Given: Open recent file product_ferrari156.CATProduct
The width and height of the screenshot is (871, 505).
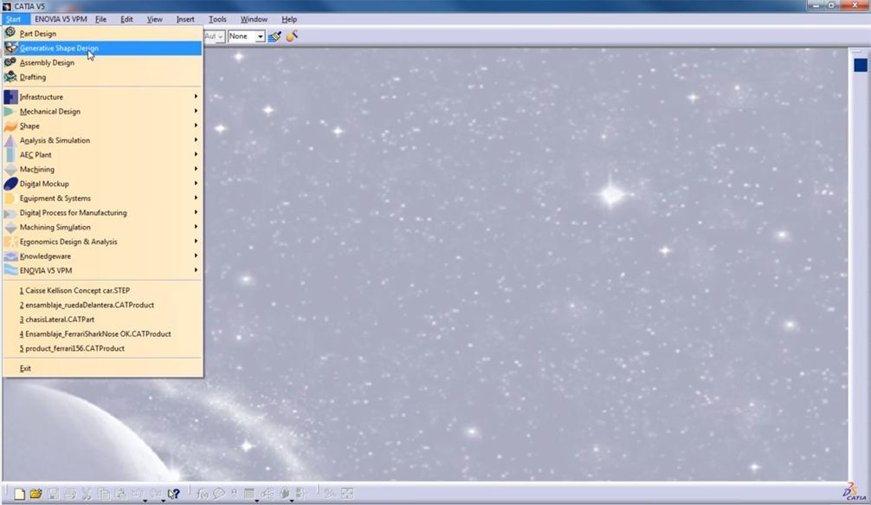Looking at the screenshot, I should [102, 347].
